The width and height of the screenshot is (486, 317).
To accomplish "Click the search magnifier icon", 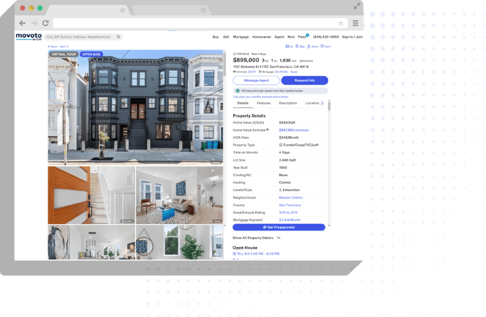I will 118,37.
